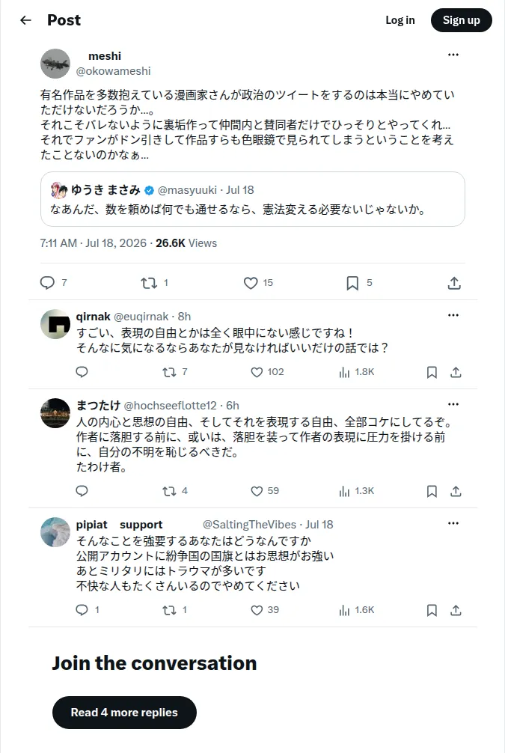This screenshot has width=505, height=753.
Task: Repost まつたけ's reply showing 4 reposts
Action: click(169, 491)
